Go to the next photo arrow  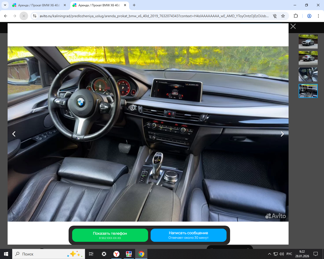(x=282, y=134)
